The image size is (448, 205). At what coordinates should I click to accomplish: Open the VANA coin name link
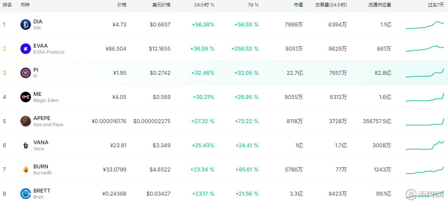41,142
